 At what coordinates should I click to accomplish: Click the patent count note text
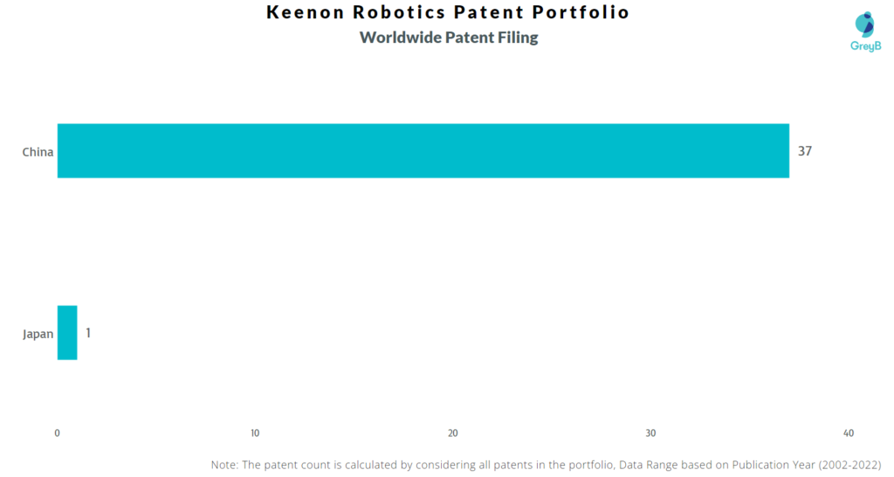point(546,465)
